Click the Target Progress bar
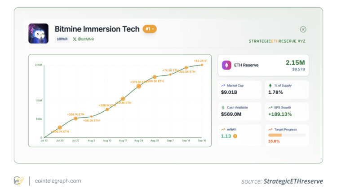This screenshot has width=337, height=193. [287, 135]
